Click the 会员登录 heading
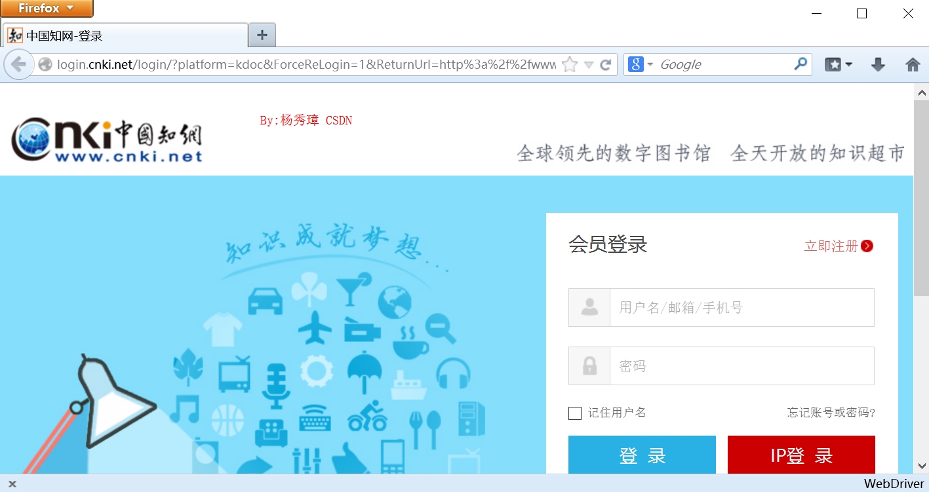Viewport: 929px width, 492px height. pyautogui.click(x=608, y=244)
